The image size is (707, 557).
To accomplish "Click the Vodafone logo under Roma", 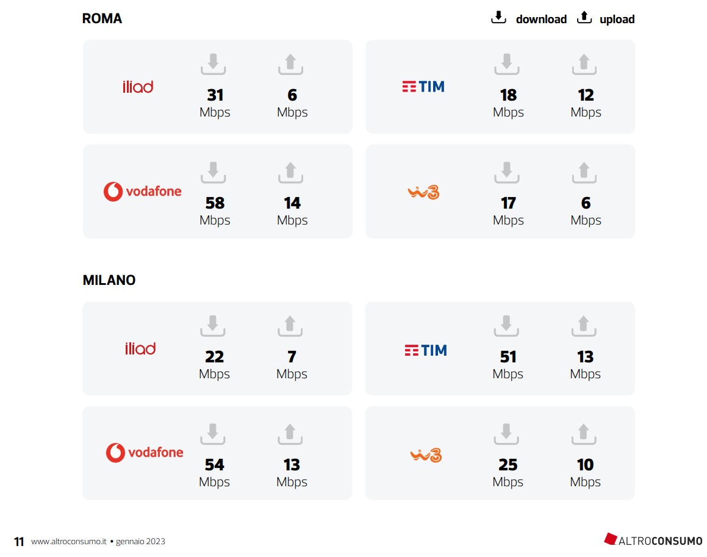I will coord(143,191).
